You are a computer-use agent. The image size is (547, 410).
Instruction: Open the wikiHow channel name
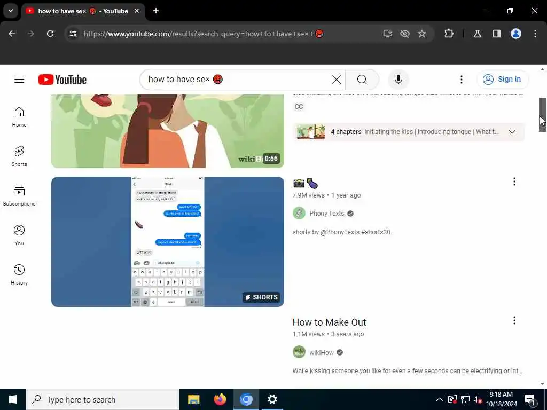click(x=321, y=352)
